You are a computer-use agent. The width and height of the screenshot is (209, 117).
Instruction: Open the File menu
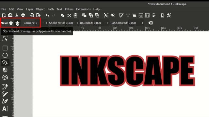pyautogui.click(x=4, y=9)
